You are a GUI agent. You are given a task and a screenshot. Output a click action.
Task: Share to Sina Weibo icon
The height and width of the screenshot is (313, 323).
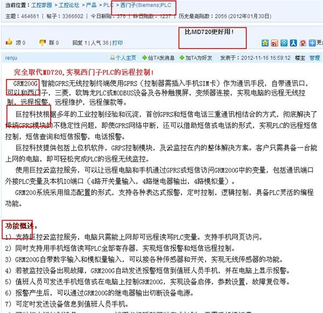click(275, 43)
